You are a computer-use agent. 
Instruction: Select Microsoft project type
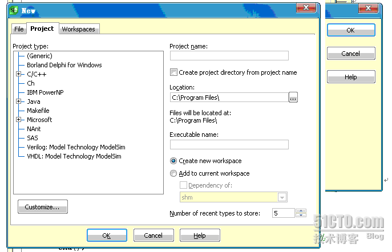[x=39, y=120]
